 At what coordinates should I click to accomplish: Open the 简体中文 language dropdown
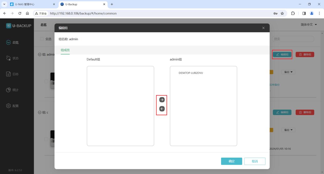(x=309, y=25)
